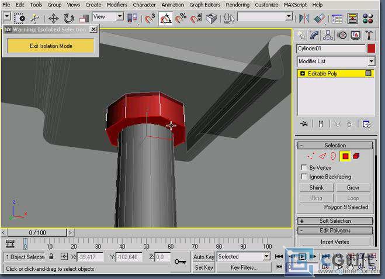Open the Create panel tab
The height and width of the screenshot is (279, 385).
tap(301, 35)
